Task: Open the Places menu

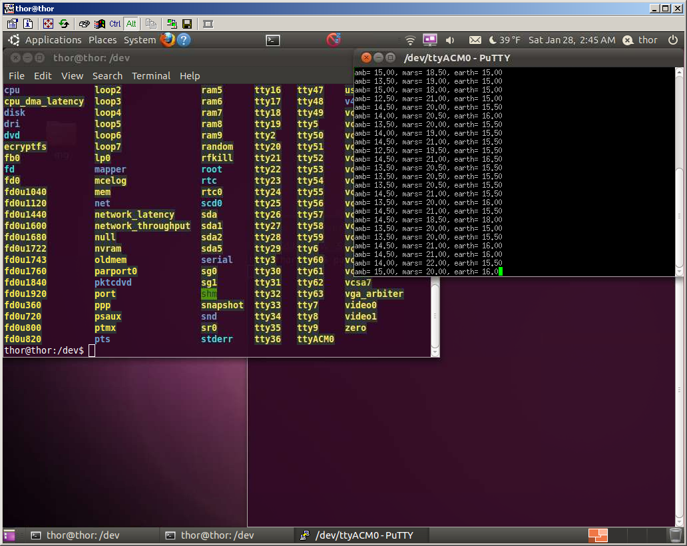Action: pyautogui.click(x=103, y=40)
